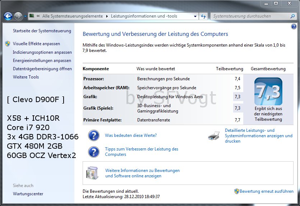Open Alle Systemsteuerungselemente breadcrumb
The width and height of the screenshot is (300, 206).
click(x=73, y=16)
